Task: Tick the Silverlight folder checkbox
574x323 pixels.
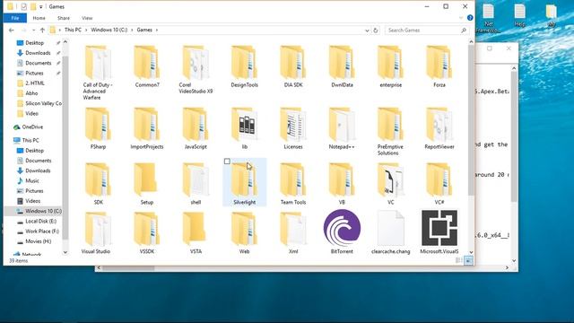Action: [227, 161]
